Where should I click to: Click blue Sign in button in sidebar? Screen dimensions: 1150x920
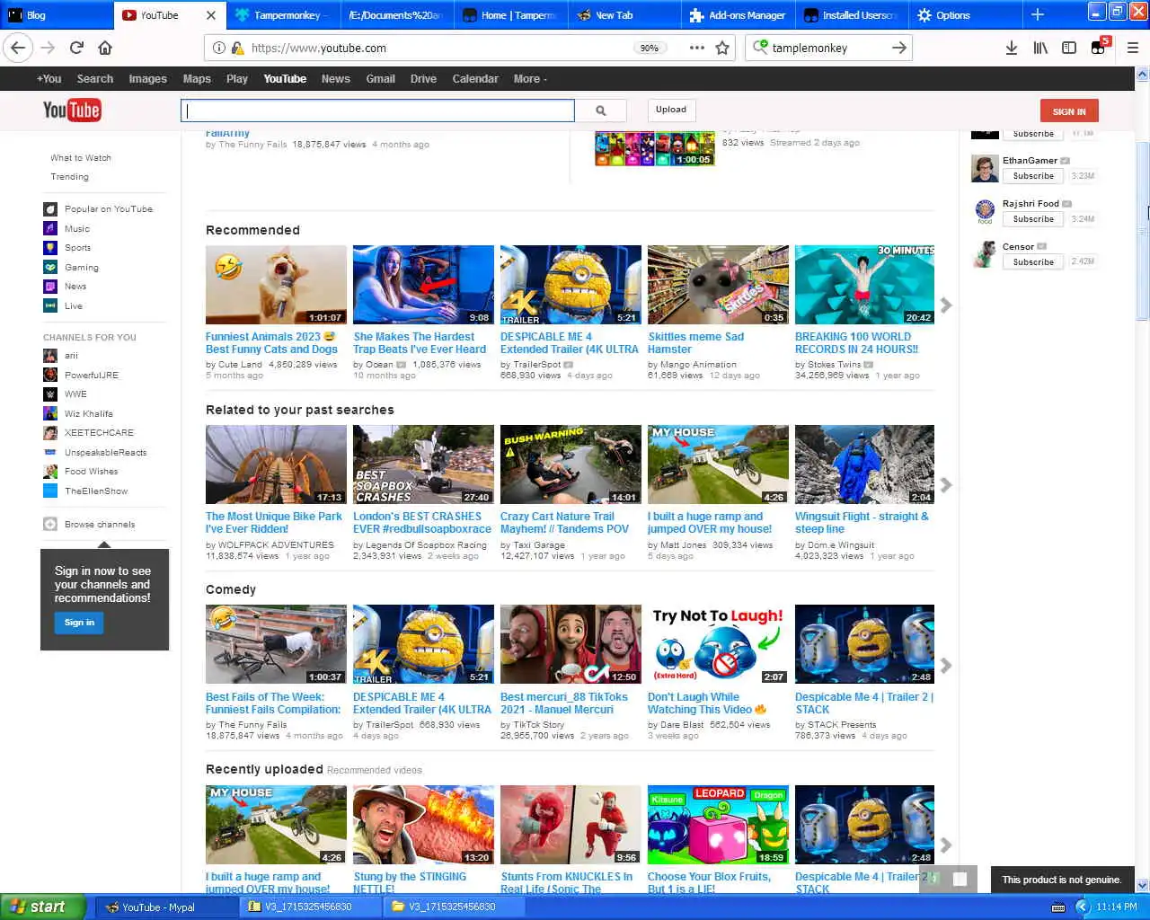[x=79, y=623]
